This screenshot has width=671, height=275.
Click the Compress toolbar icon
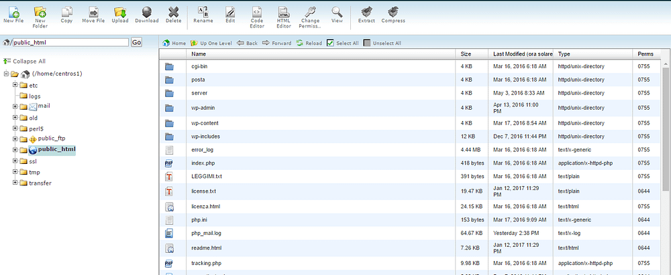(393, 11)
